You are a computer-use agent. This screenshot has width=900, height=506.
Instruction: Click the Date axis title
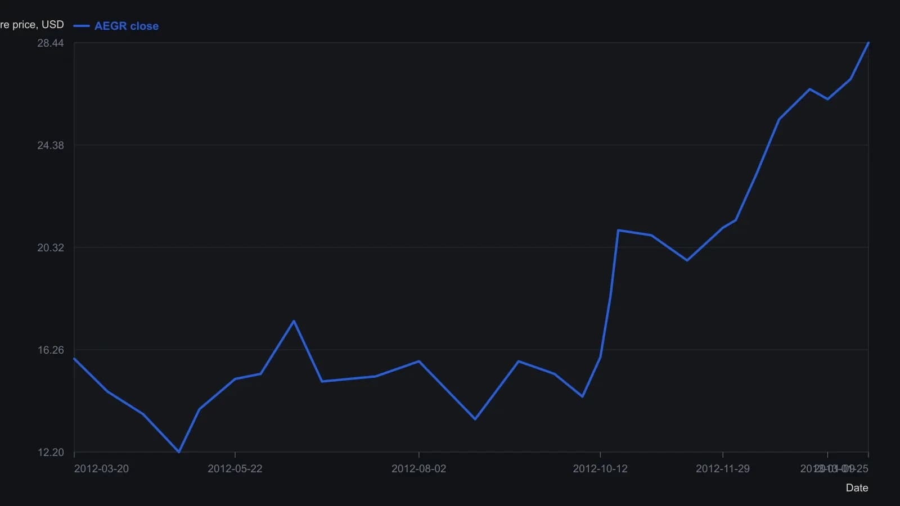tap(857, 488)
